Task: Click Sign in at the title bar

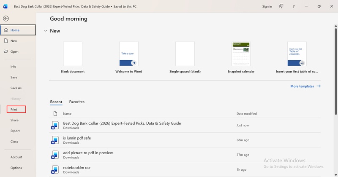Action: pos(267,6)
